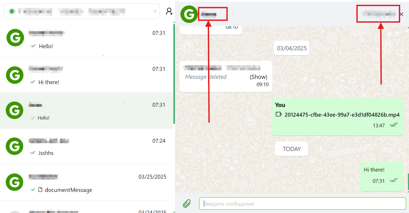
Task: Click the message input field
Action: (x=302, y=203)
